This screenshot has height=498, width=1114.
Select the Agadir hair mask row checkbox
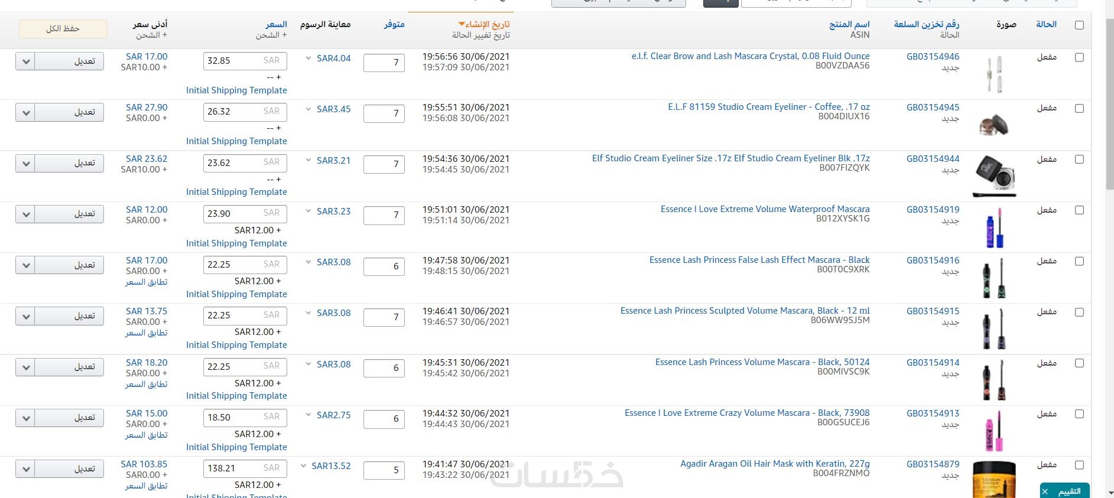[1079, 466]
